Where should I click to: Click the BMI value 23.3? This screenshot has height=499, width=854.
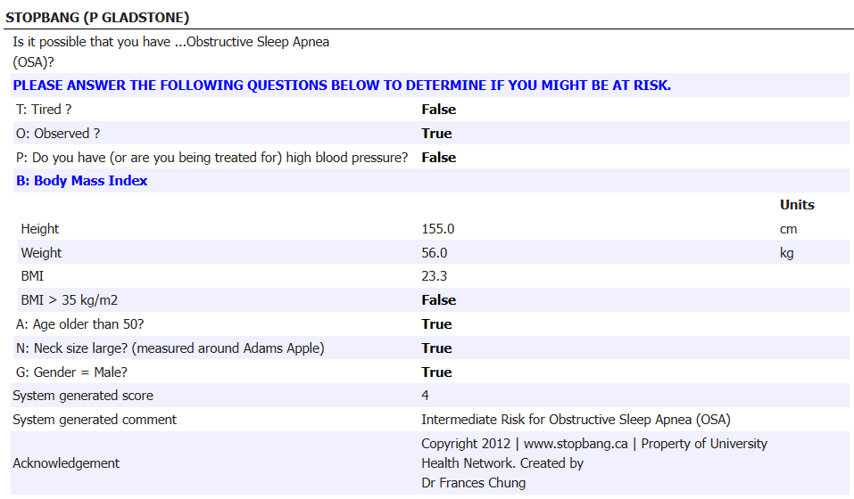(434, 276)
